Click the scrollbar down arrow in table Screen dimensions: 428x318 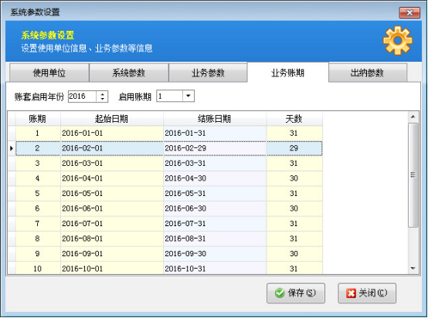click(x=413, y=269)
